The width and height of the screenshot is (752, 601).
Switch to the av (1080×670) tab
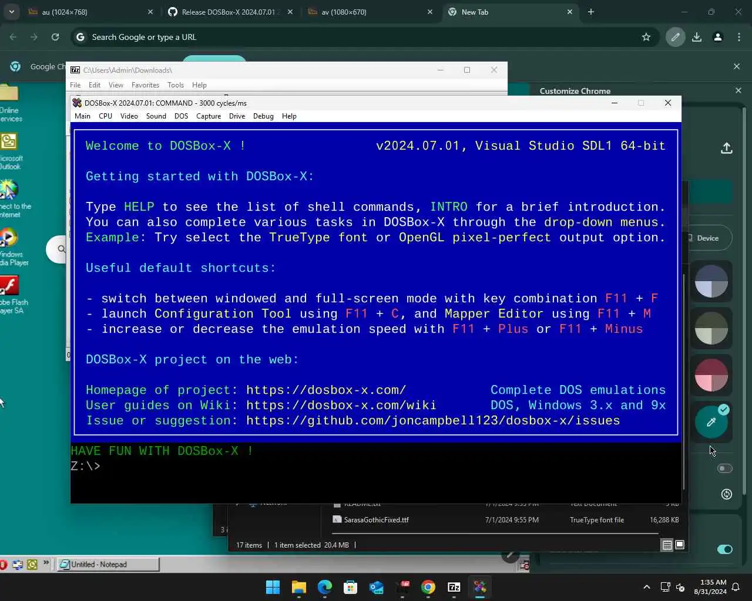(x=370, y=12)
